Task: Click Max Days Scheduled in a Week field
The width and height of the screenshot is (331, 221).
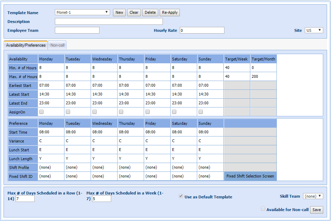Action: click(x=101, y=199)
